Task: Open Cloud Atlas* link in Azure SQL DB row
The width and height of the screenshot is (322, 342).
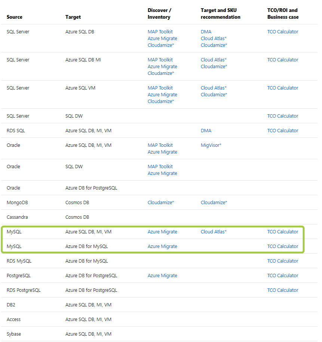Action: click(x=214, y=38)
